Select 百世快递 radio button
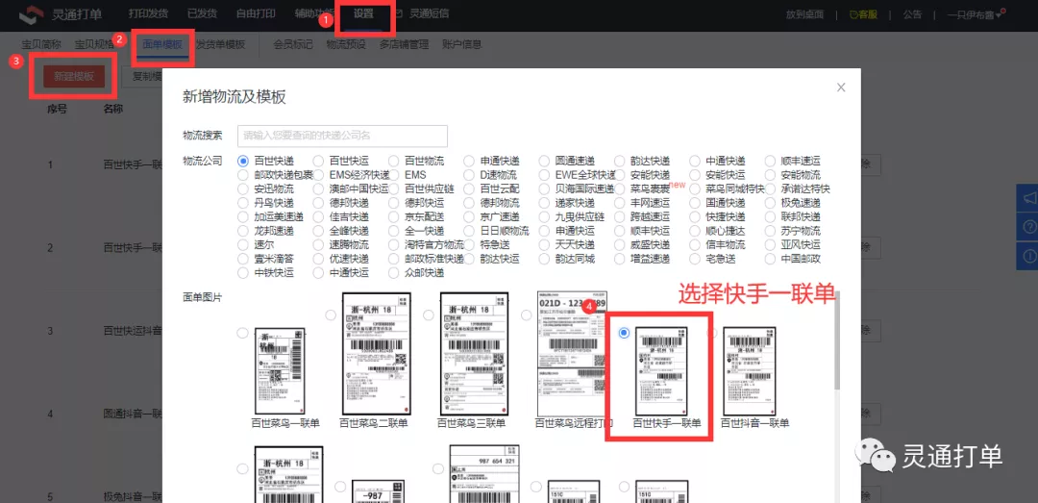The width and height of the screenshot is (1038, 503). [x=244, y=161]
